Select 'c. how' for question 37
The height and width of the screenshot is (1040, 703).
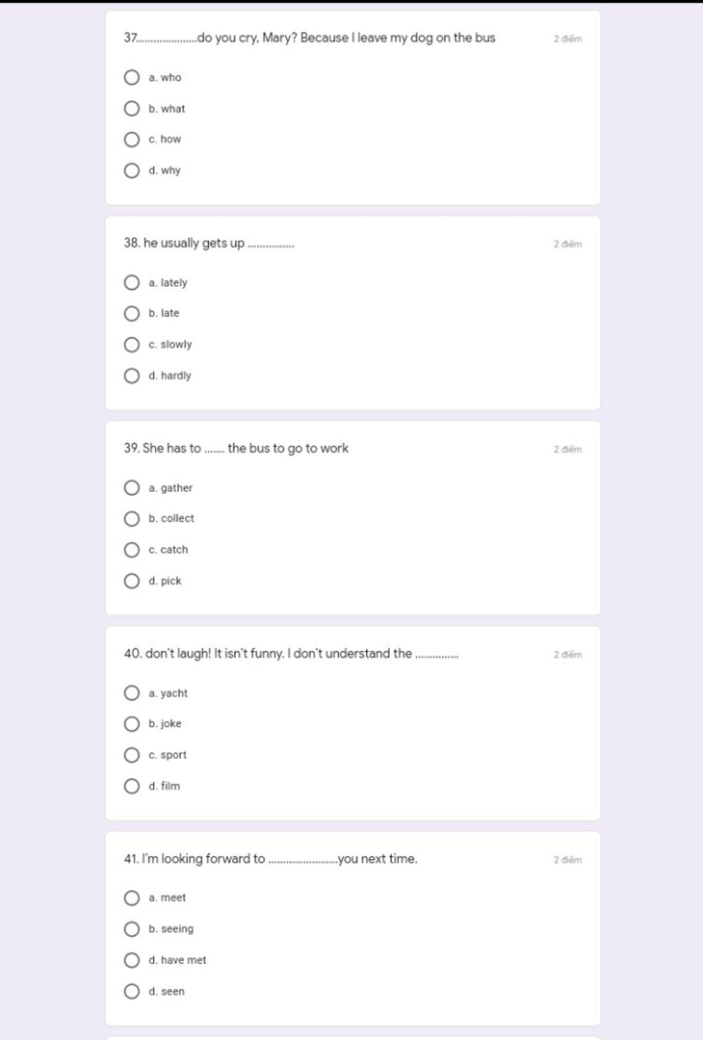(132, 140)
